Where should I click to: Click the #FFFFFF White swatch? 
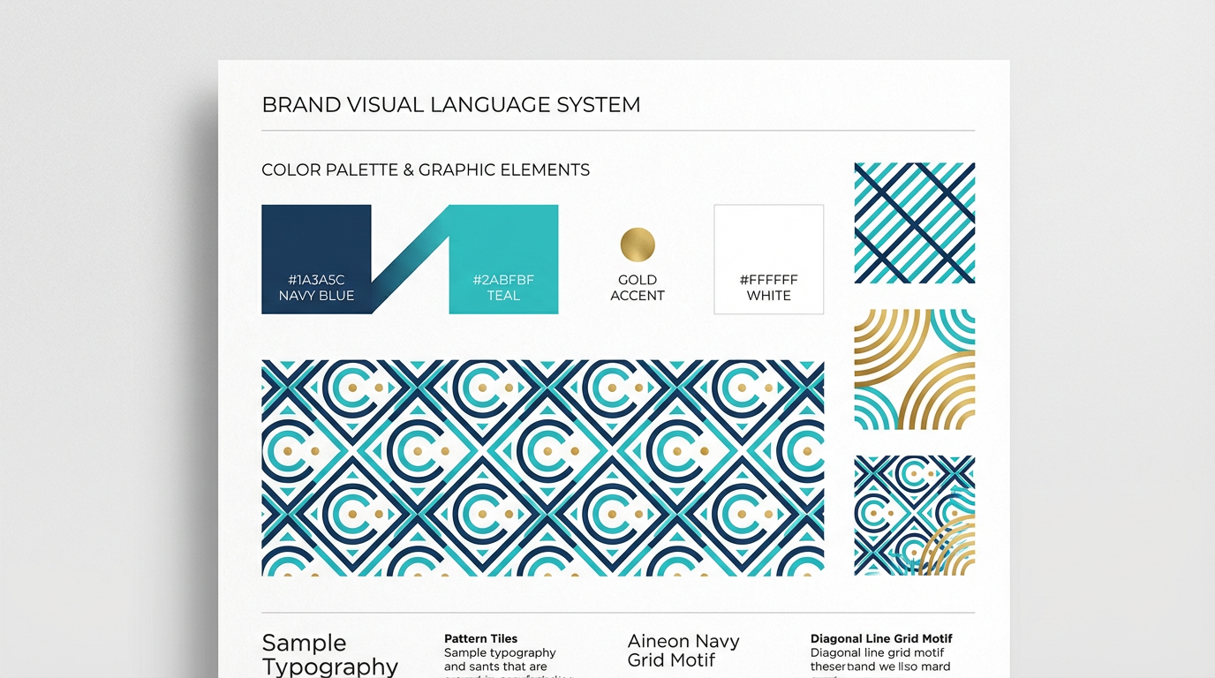(x=767, y=259)
